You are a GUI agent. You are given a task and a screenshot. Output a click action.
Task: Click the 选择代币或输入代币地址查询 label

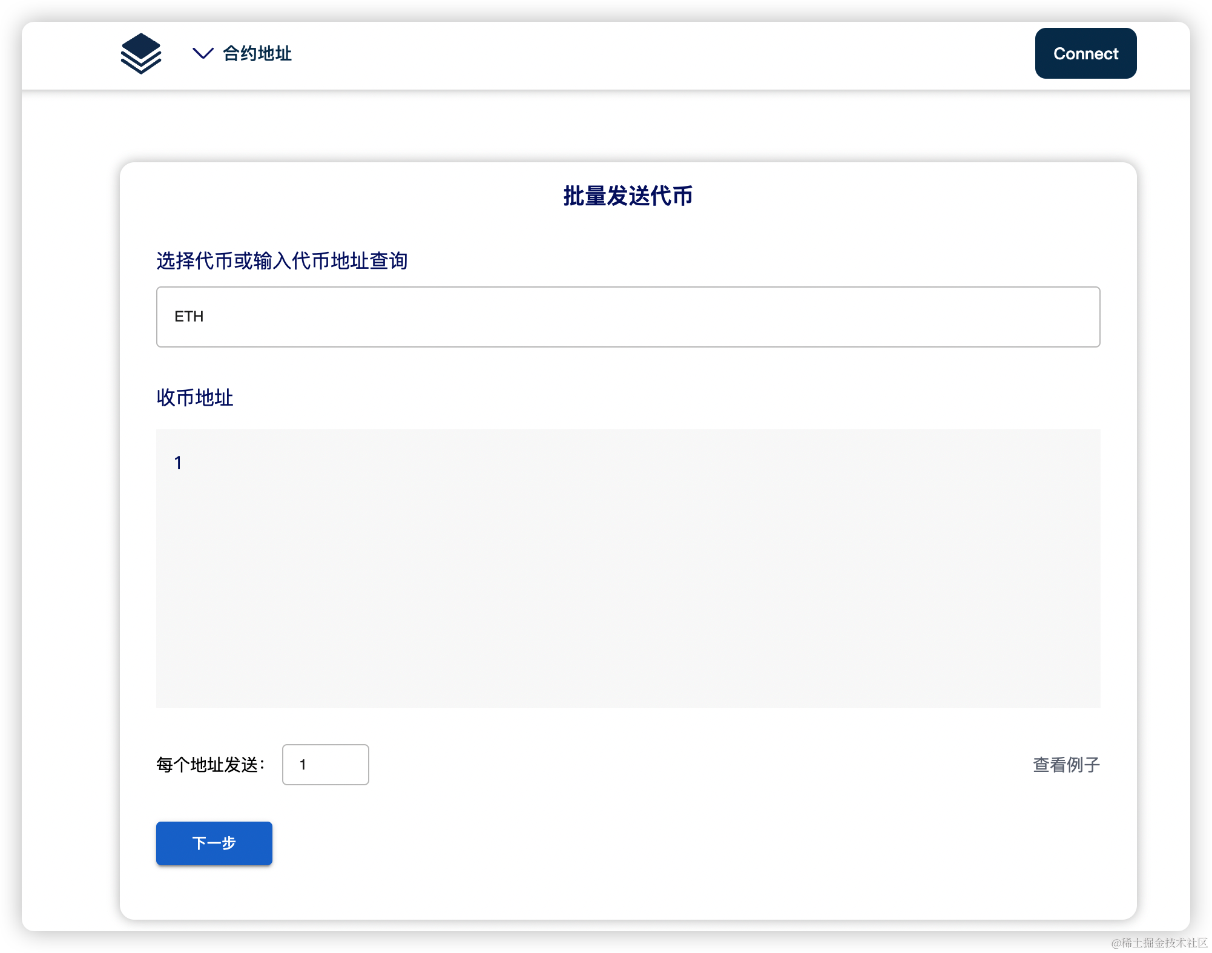click(x=282, y=261)
